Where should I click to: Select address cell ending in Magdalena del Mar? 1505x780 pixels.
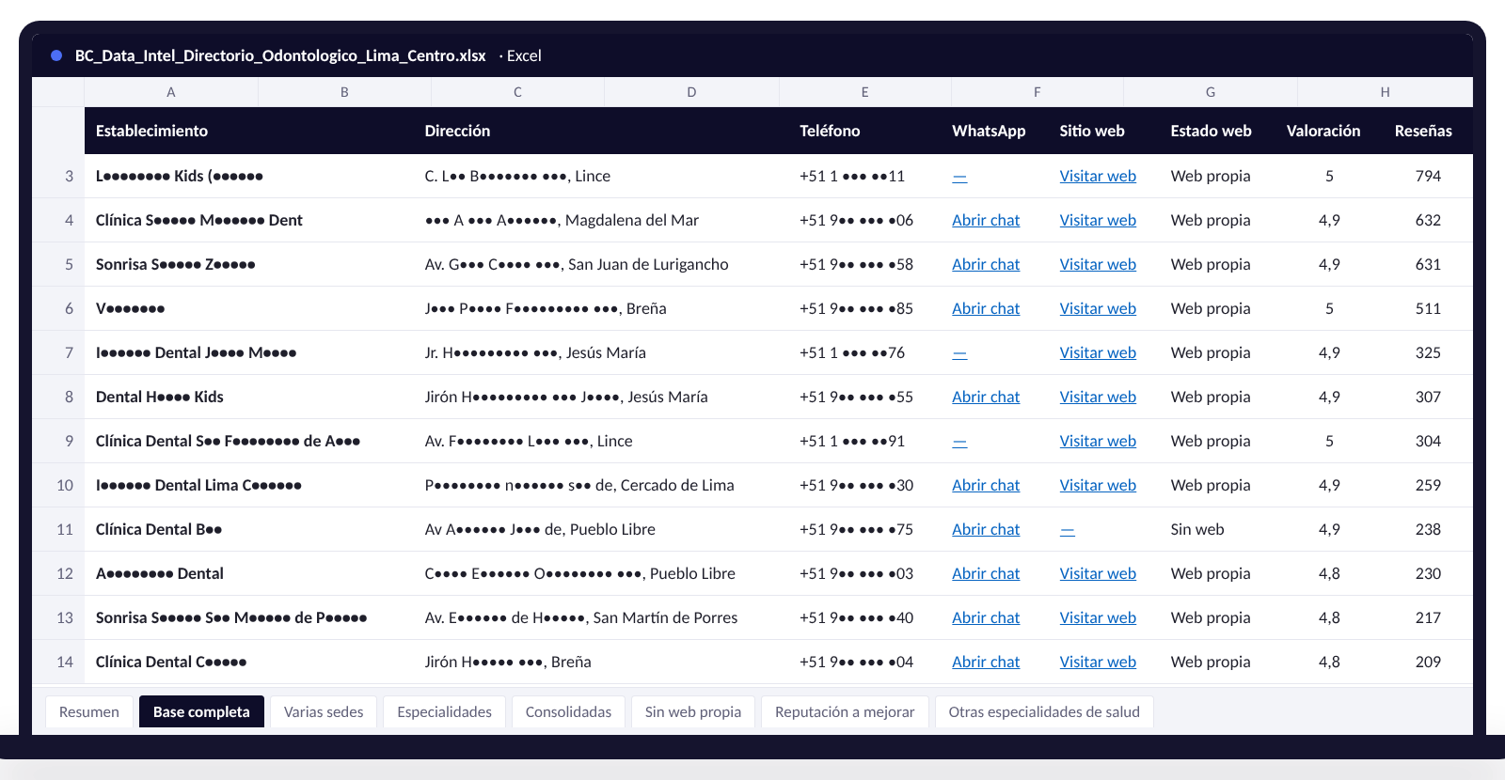click(x=601, y=220)
